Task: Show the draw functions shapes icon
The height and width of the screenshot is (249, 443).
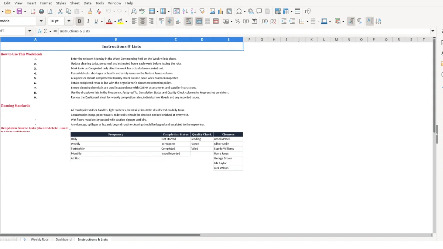Action: [308, 11]
